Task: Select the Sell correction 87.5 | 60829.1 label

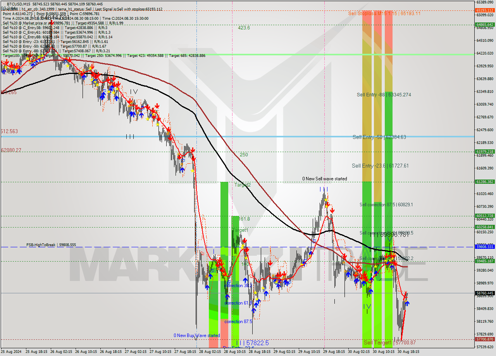Action: 386,205
